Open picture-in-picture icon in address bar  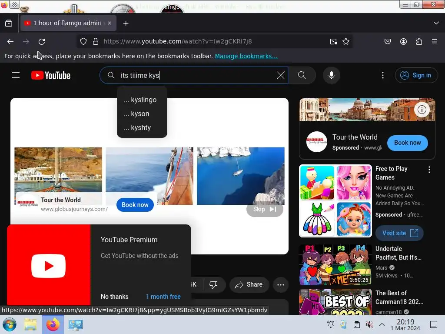point(333,41)
